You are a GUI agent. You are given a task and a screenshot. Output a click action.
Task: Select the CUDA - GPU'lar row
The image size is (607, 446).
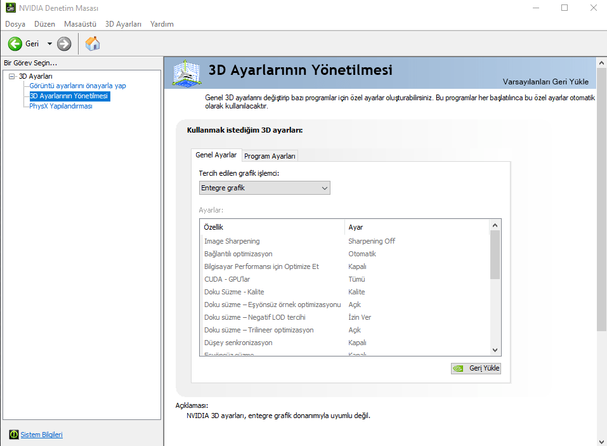[x=345, y=279]
